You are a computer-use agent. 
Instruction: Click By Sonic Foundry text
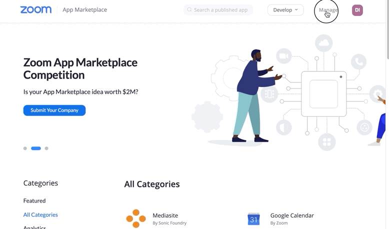[x=169, y=223]
